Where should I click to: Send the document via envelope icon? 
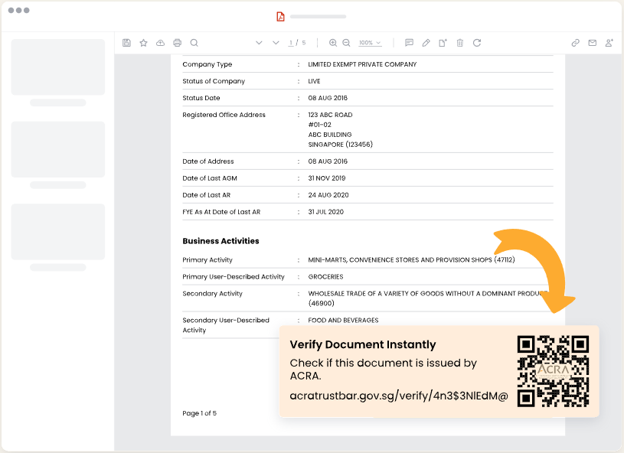click(x=592, y=43)
